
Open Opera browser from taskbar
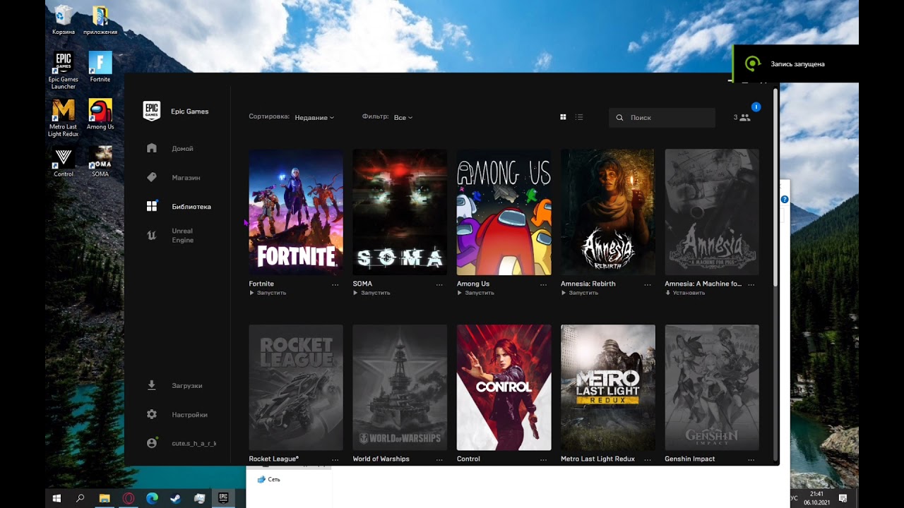pos(129,498)
